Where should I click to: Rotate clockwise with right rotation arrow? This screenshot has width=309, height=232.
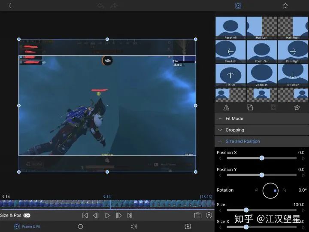point(285,190)
